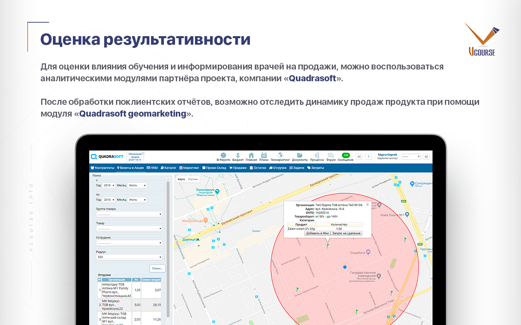Open the Процессы icon

[x=317, y=157]
